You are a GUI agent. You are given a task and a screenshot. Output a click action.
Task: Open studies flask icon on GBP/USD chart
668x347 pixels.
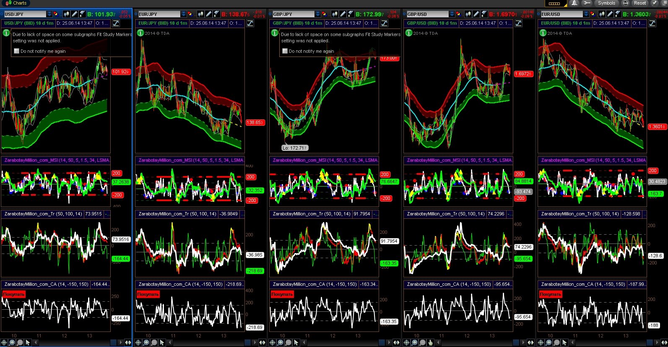(484, 14)
